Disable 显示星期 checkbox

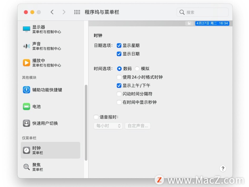coord(119,45)
